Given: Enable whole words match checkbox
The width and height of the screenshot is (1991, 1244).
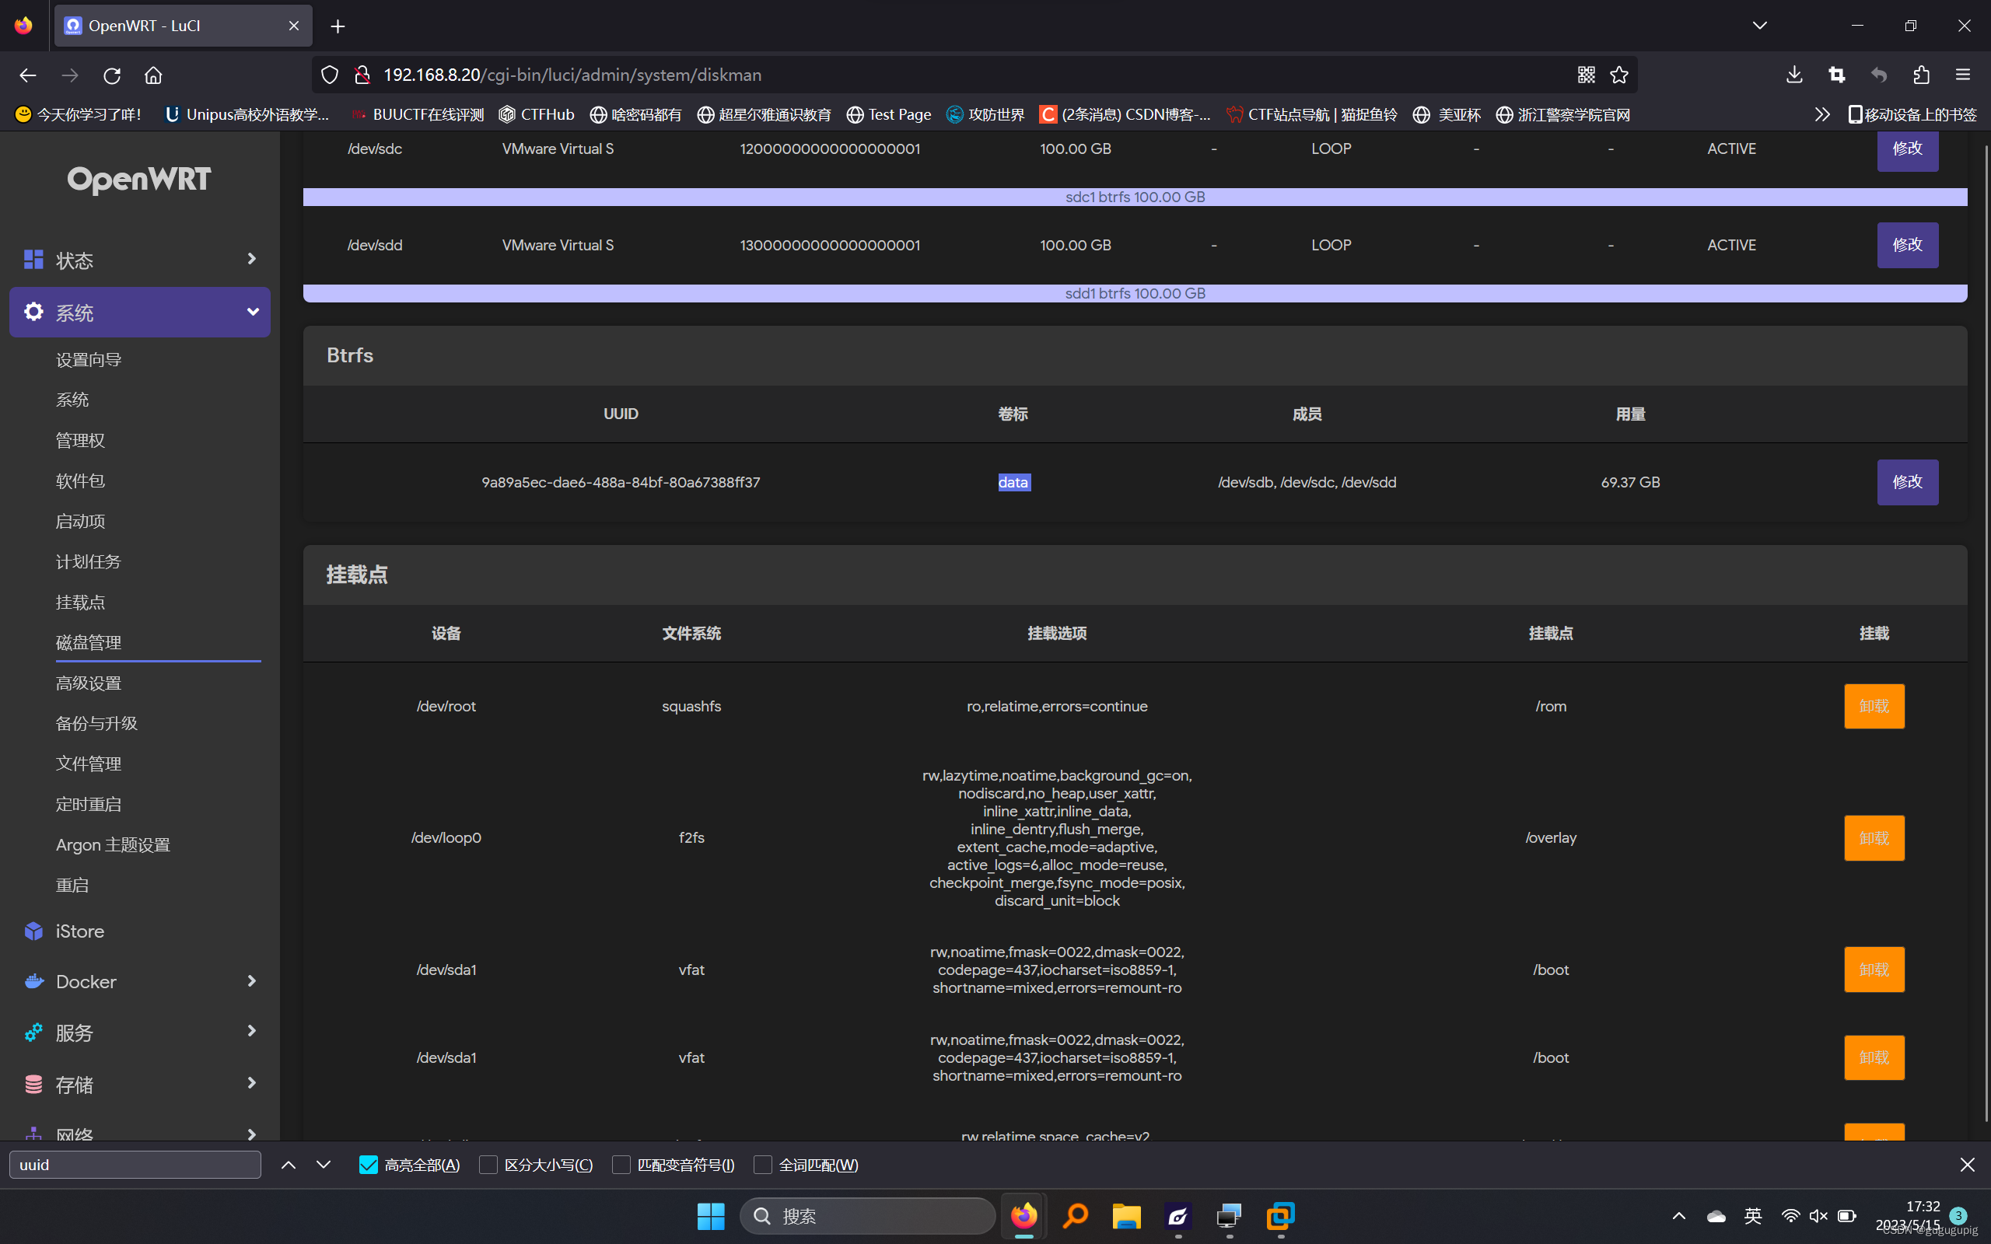Looking at the screenshot, I should click(763, 1164).
